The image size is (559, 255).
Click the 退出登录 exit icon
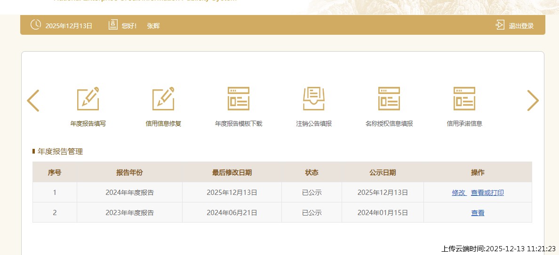coord(500,25)
